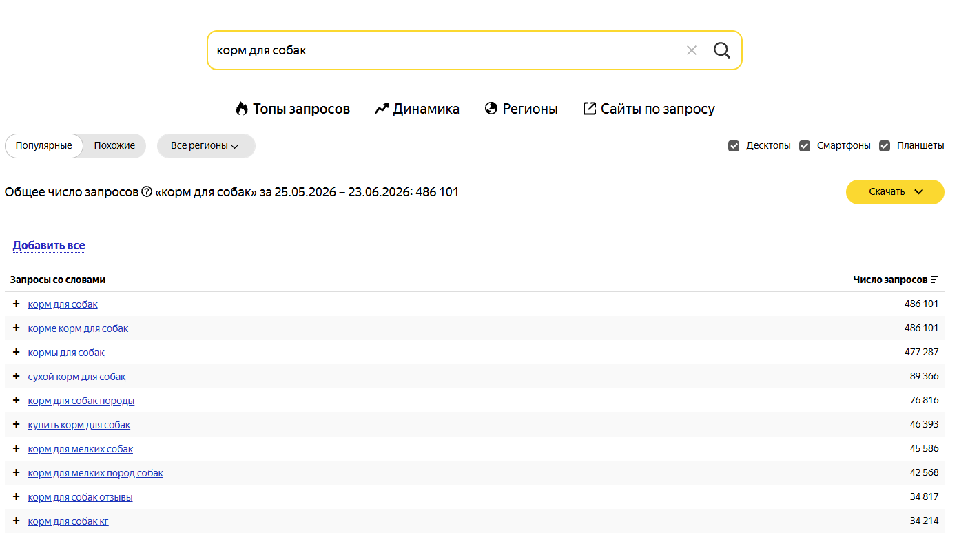
Task: Switch to the Похожие option
Action: click(x=114, y=146)
